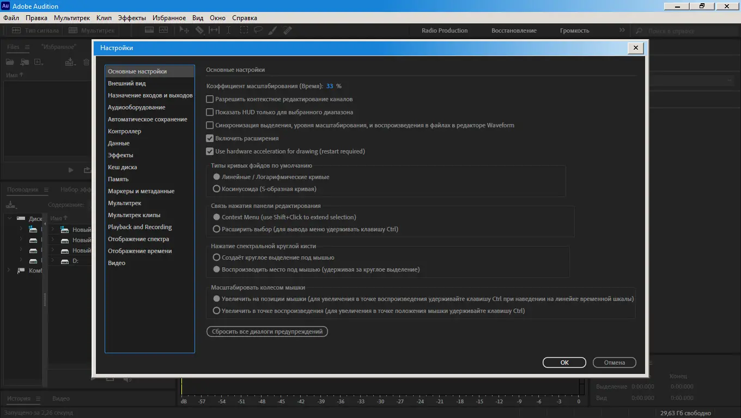Uncheck Включить расширения checkbox

210,138
